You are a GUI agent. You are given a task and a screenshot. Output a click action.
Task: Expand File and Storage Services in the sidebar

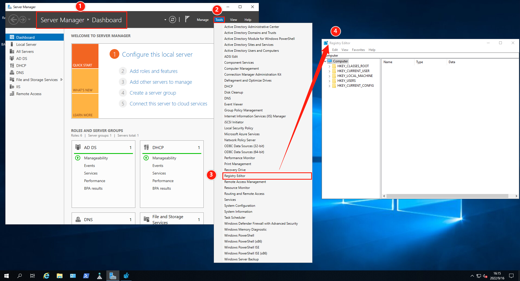click(62, 79)
